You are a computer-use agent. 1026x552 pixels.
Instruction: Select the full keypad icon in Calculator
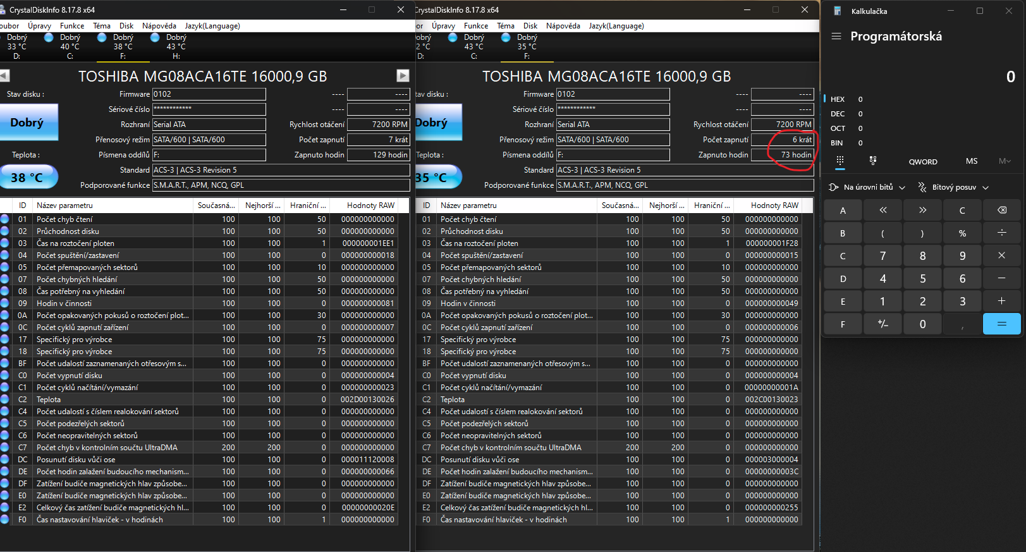840,161
